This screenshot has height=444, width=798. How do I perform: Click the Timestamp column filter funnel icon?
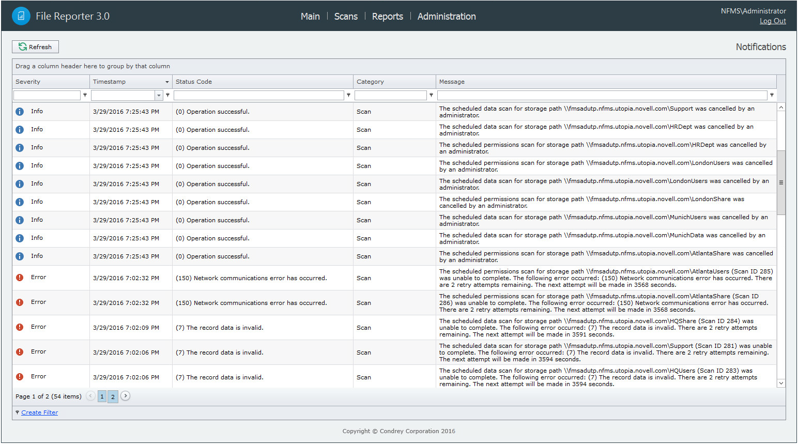pyautogui.click(x=167, y=95)
